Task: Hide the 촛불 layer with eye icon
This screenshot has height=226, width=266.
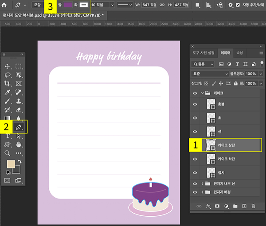Action: tap(195, 105)
